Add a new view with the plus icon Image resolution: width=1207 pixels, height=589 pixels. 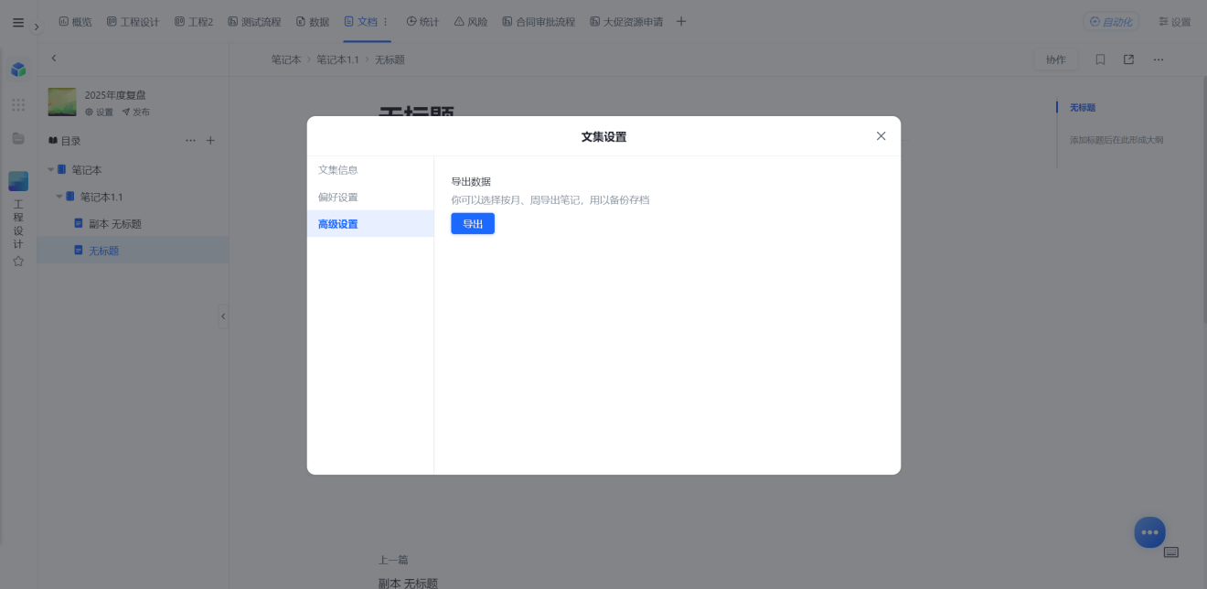click(681, 22)
